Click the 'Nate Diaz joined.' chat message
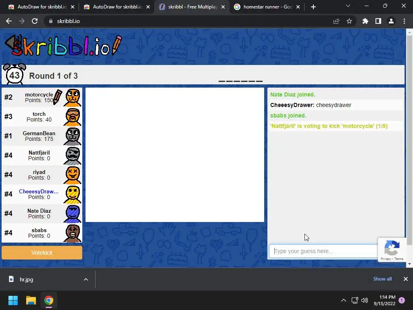Image resolution: width=413 pixels, height=310 pixels. point(293,94)
